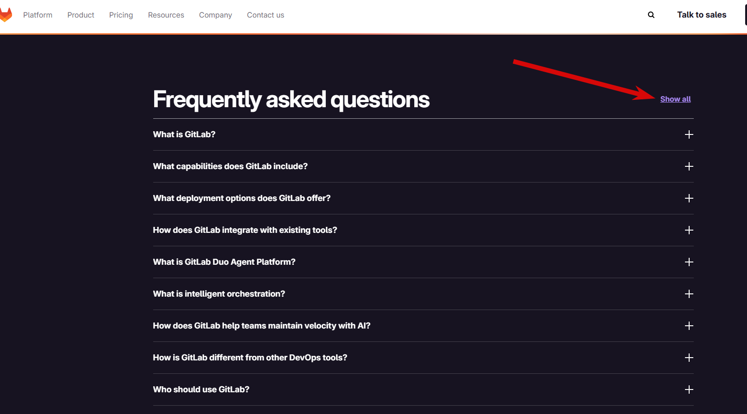
Task: Open the Resources menu
Action: (166, 15)
